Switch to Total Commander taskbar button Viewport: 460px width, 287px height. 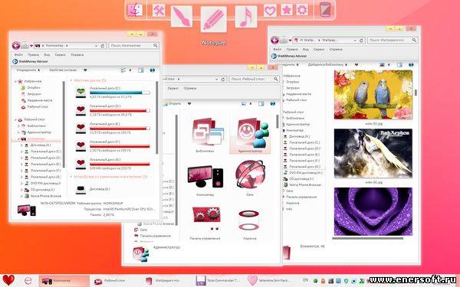tap(218, 281)
